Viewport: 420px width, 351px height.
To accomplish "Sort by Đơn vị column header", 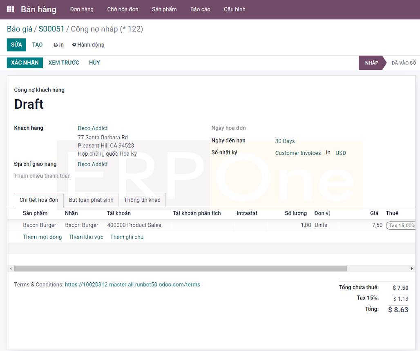I will [x=322, y=213].
